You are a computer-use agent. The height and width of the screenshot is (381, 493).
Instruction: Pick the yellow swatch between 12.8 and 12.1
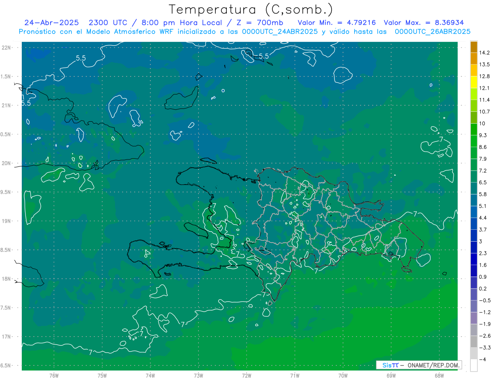click(x=474, y=82)
